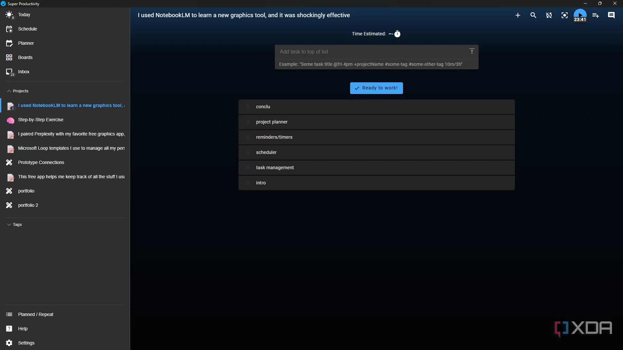Select the Prototype Connections project
The width and height of the screenshot is (623, 350).
pos(41,162)
